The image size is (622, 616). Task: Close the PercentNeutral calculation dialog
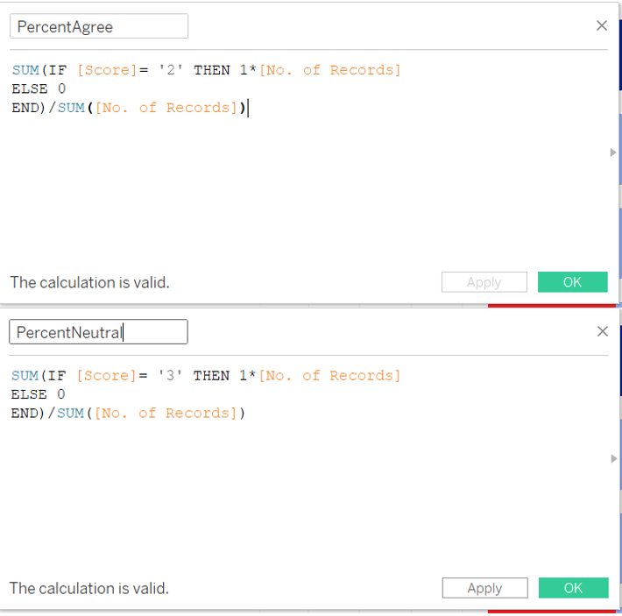pos(602,331)
